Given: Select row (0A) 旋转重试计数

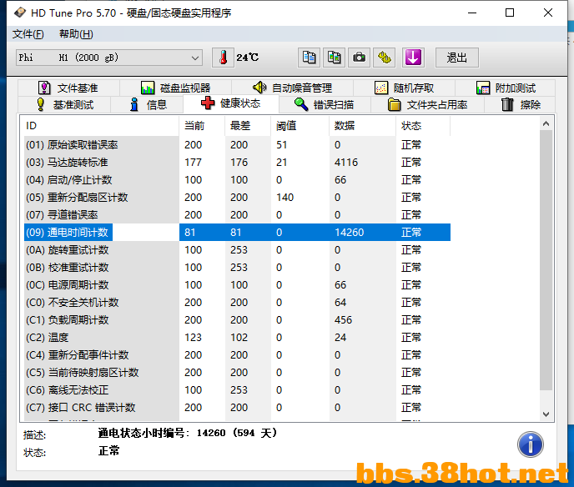Looking at the screenshot, I should tap(237, 250).
